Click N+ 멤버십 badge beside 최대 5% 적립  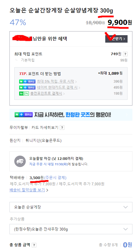click(27, 82)
